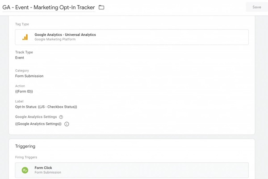The height and width of the screenshot is (179, 268).
Task: Click the folder icon beside the tag name
Action: tap(101, 8)
